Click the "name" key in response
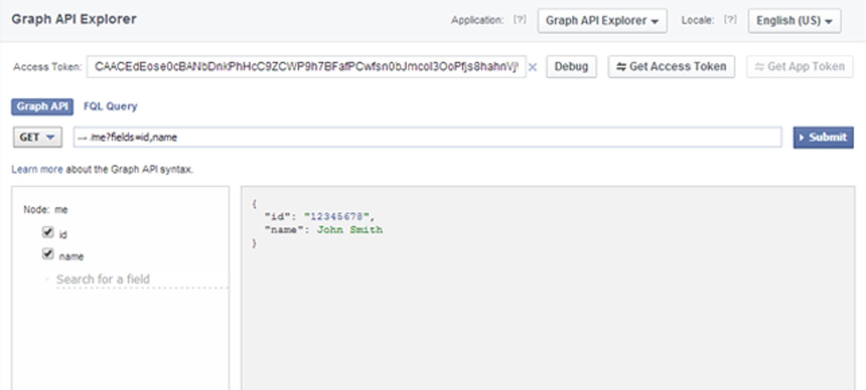Viewport: 866px width, 390px height. [x=284, y=230]
